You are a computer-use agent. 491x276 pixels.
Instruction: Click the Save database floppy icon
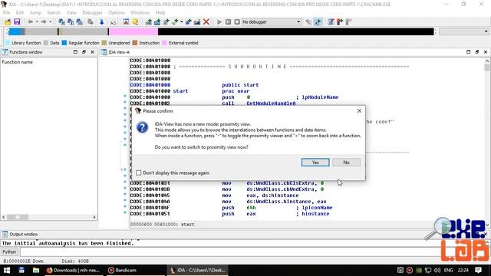(x=17, y=22)
